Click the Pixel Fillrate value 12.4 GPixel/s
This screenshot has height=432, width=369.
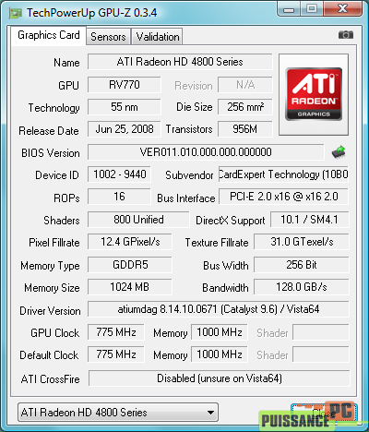130,242
